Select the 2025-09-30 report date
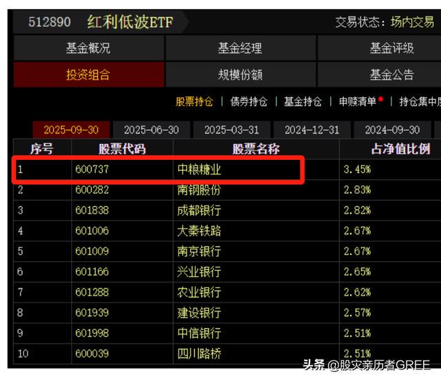441x381 pixels. [71, 130]
